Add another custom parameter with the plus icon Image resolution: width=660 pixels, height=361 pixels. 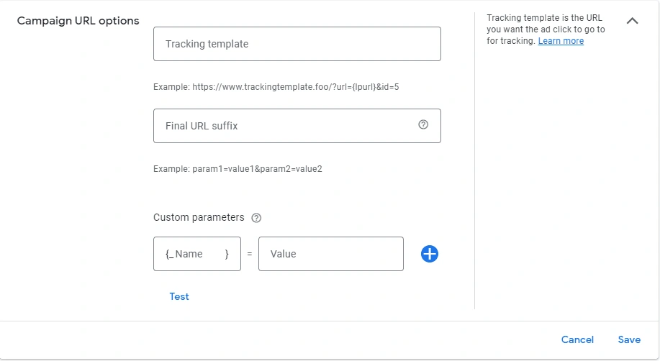(430, 254)
